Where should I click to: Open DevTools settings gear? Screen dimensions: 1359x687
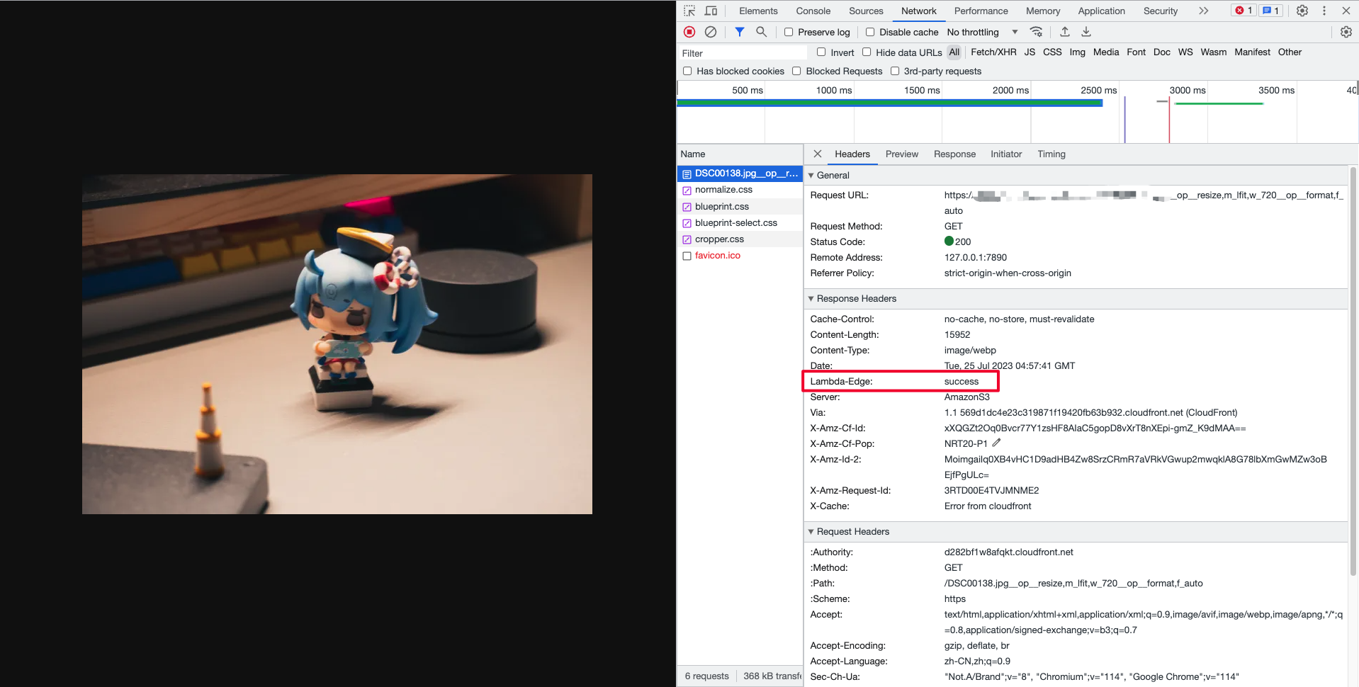coord(1302,11)
